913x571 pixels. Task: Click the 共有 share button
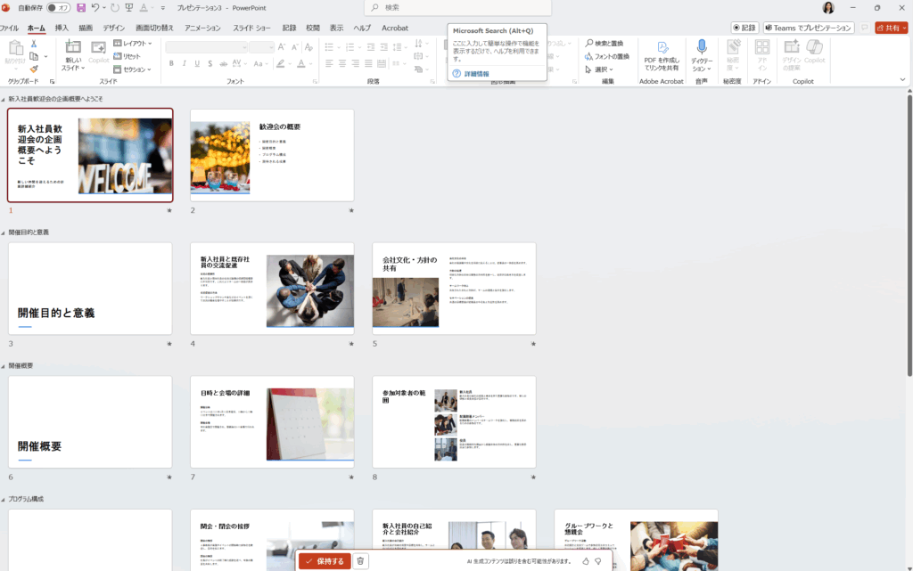coord(891,28)
